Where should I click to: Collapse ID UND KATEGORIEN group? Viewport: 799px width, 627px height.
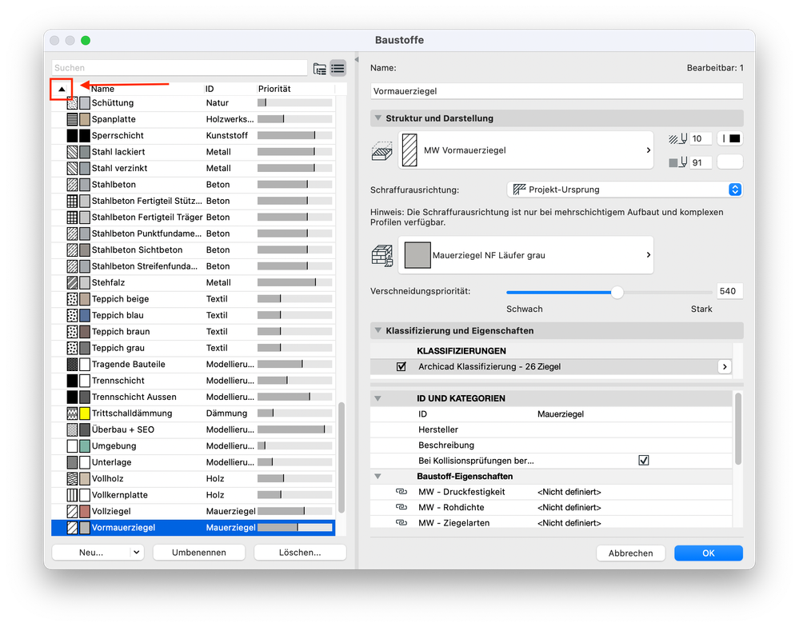click(x=378, y=398)
